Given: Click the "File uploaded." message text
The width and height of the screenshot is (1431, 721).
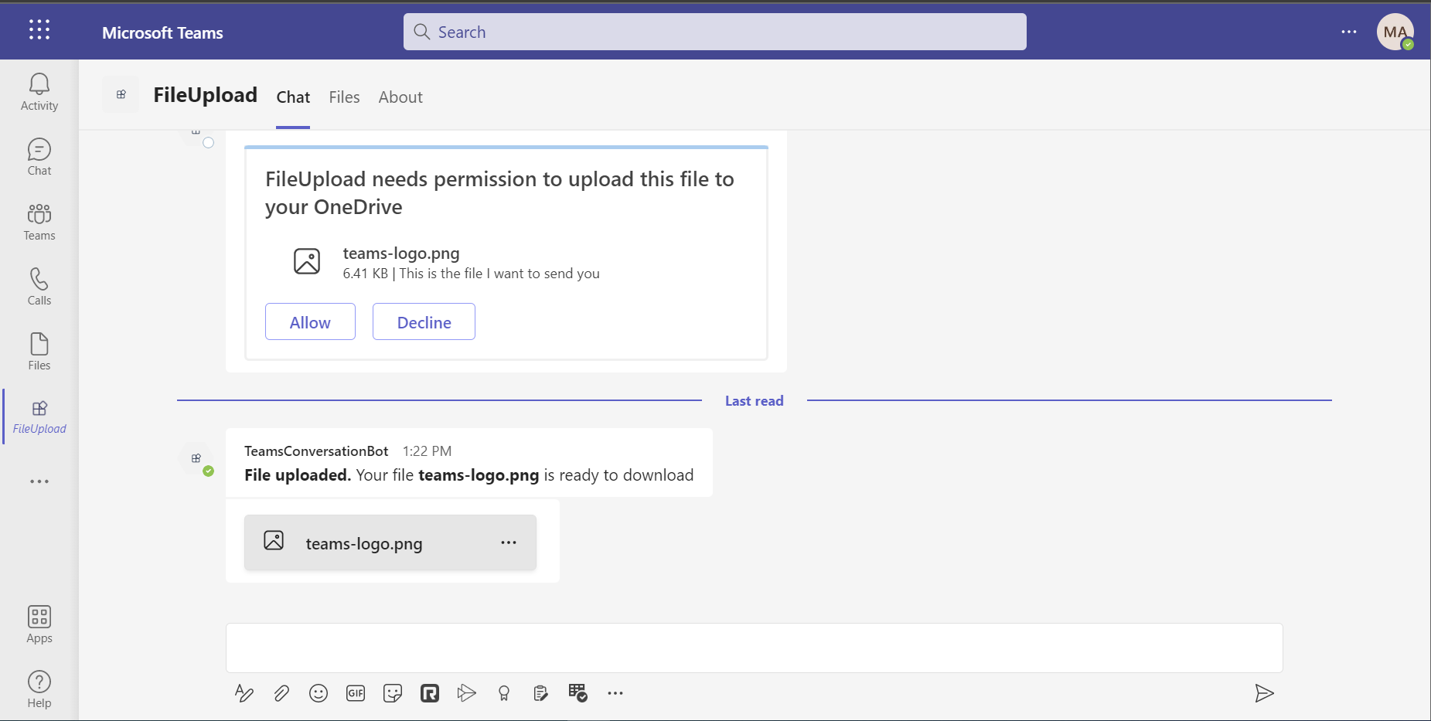Looking at the screenshot, I should click(x=298, y=474).
